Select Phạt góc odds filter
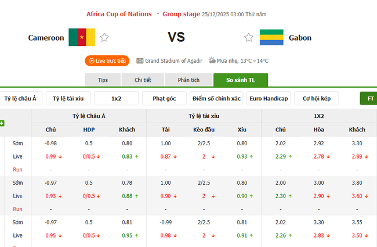This screenshot has height=247, width=377. [164, 99]
